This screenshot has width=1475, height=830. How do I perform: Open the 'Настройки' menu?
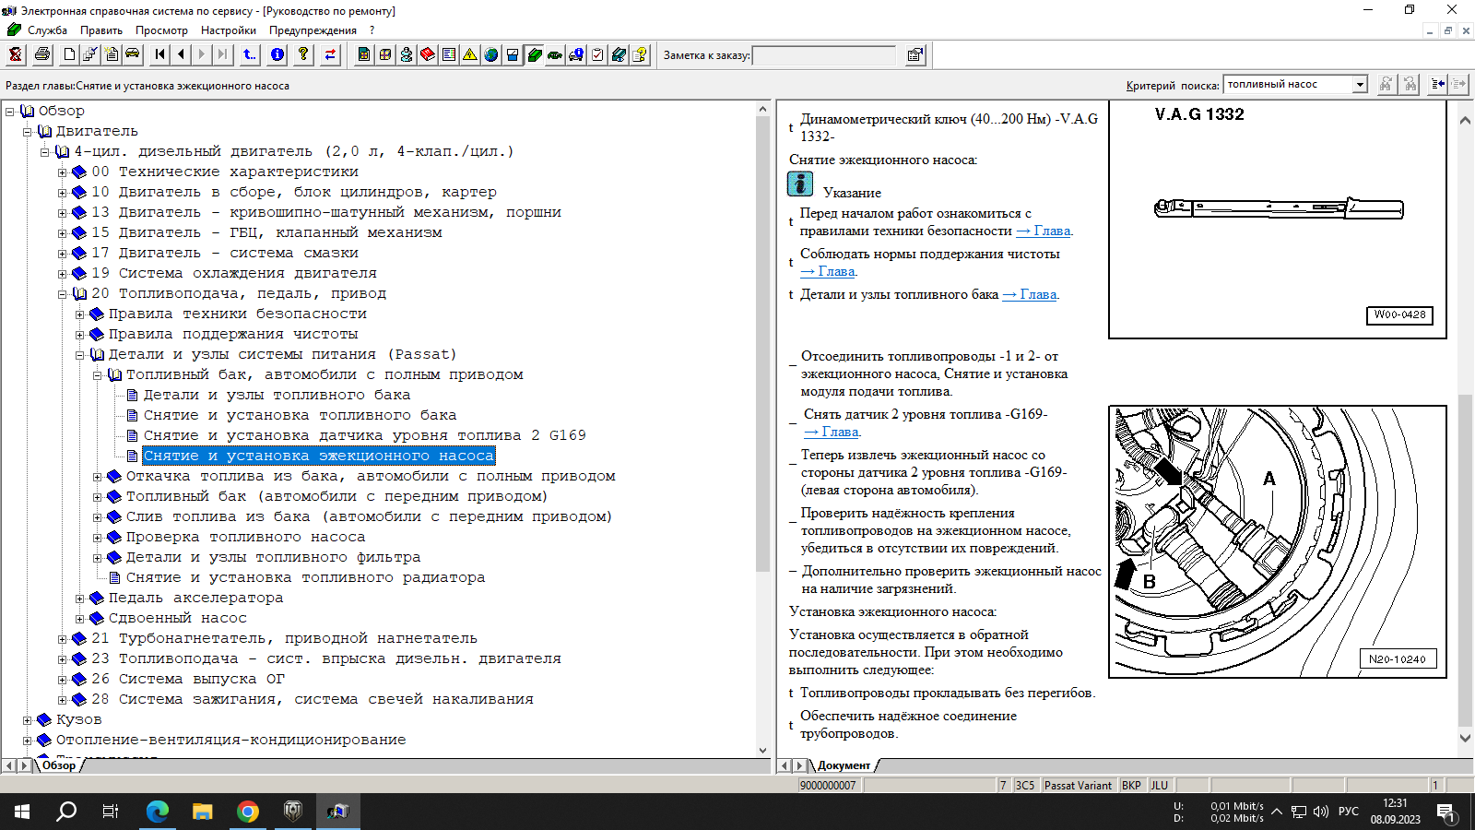point(228,30)
